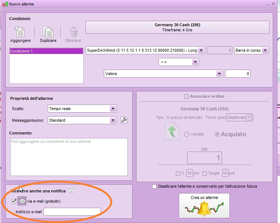Click the Qtà quantity field
Viewport: 280px width, 223px height.
[x=205, y=158]
